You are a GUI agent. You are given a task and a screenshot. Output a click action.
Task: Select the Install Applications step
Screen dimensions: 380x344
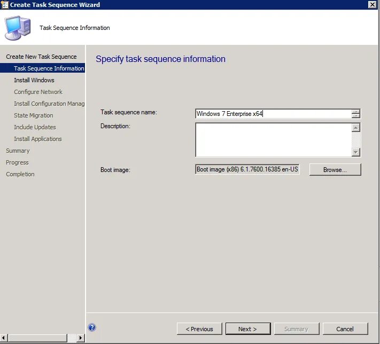click(38, 139)
